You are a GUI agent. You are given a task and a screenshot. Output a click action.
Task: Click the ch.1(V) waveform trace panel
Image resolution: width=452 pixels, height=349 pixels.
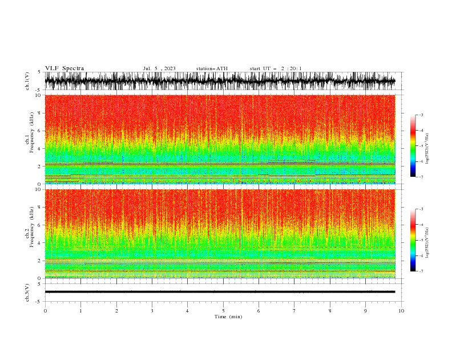click(224, 81)
